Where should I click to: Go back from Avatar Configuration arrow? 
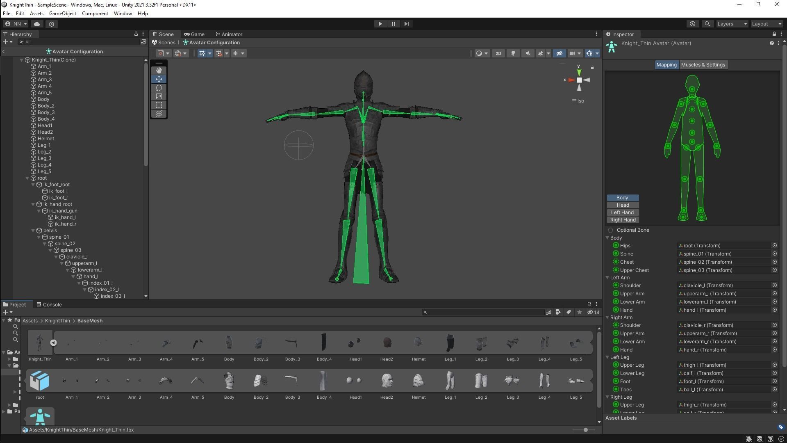[4, 52]
